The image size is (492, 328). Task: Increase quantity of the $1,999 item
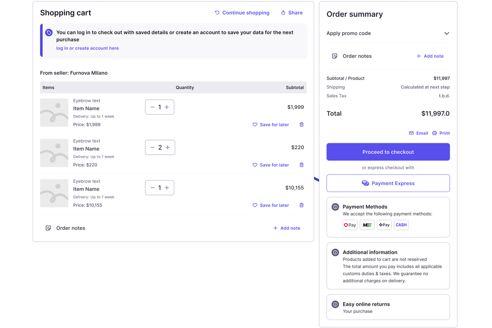(x=167, y=107)
